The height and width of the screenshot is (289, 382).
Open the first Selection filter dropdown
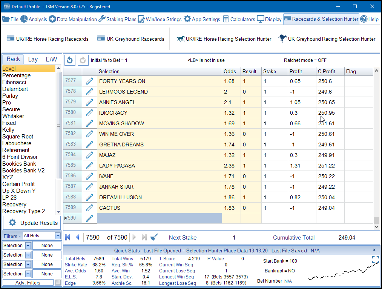click(x=28, y=246)
